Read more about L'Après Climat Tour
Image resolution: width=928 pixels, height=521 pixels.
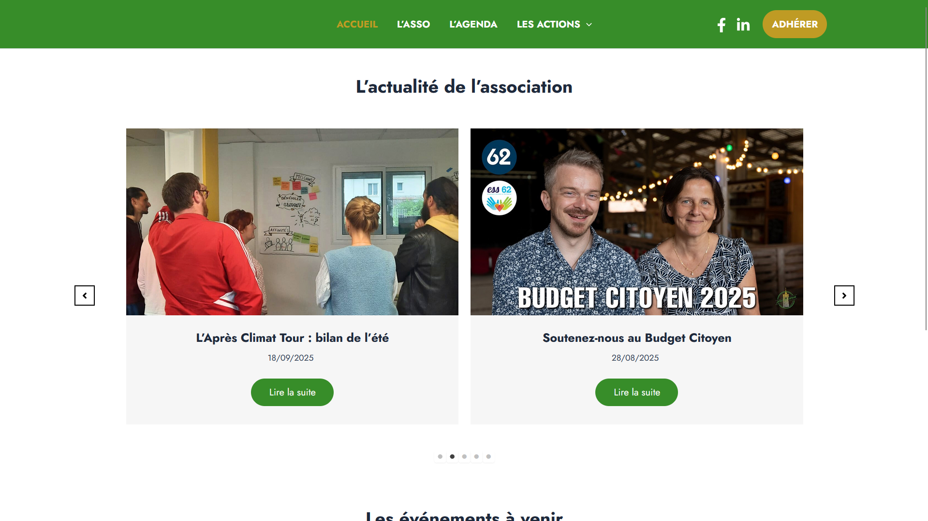[x=292, y=392]
